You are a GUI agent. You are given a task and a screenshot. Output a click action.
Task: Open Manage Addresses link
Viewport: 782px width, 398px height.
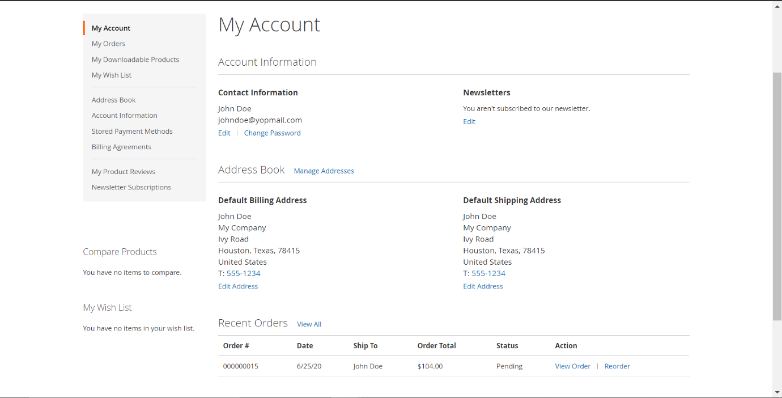click(324, 171)
